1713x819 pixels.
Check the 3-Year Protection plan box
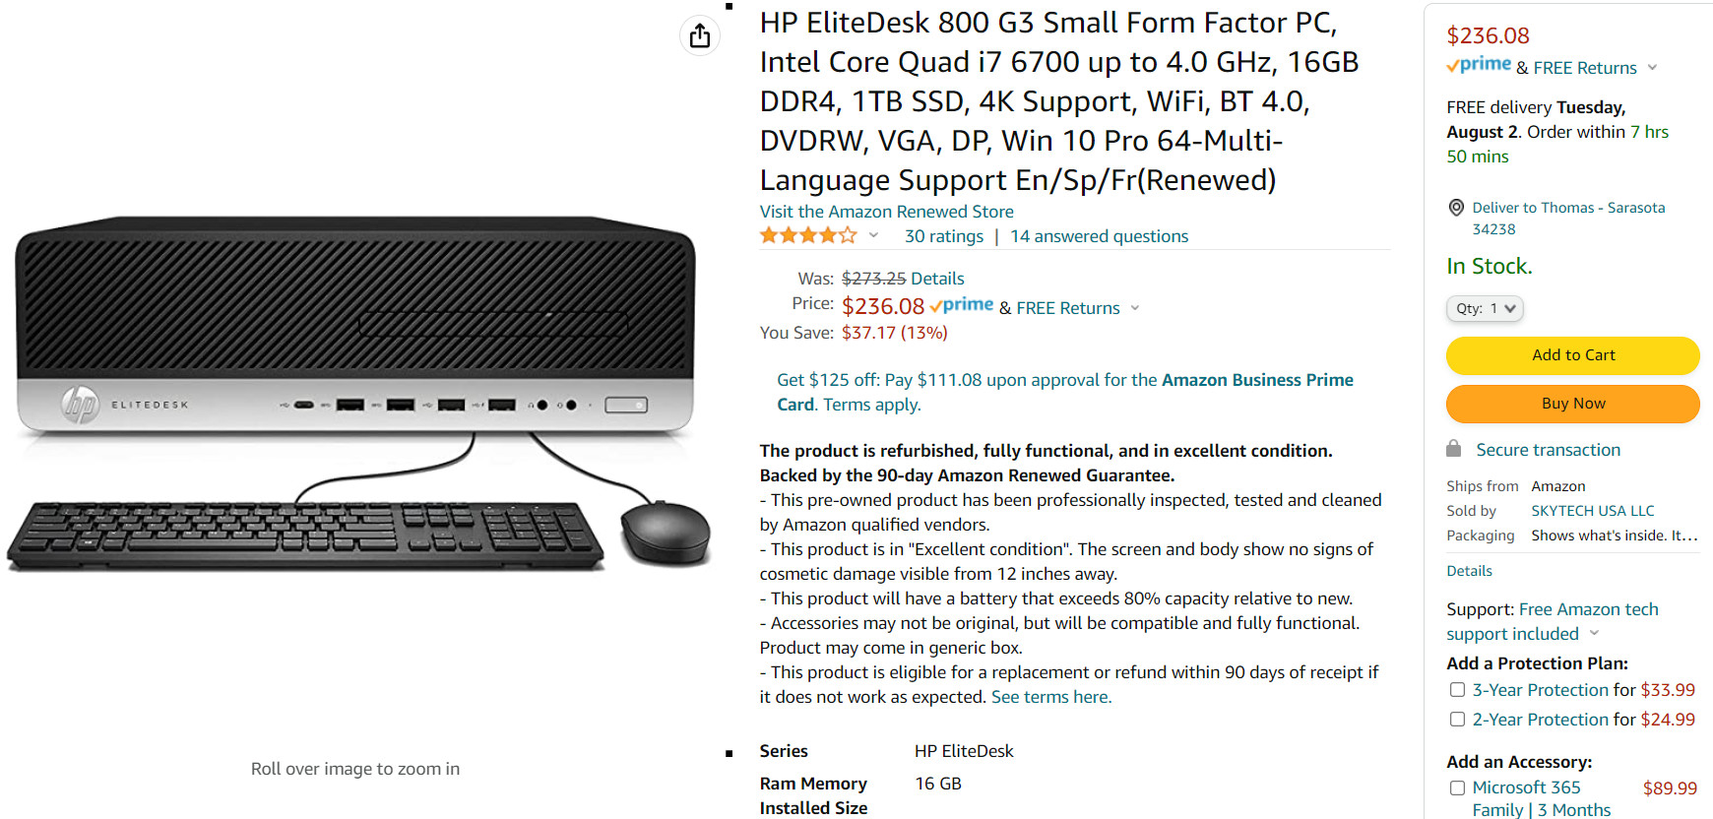coord(1457,690)
